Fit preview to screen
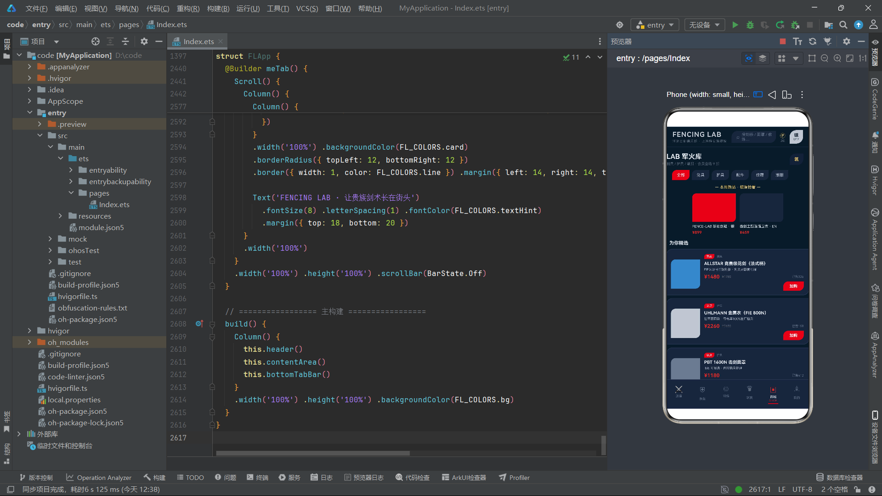Viewport: 882px width, 496px height. coord(850,58)
